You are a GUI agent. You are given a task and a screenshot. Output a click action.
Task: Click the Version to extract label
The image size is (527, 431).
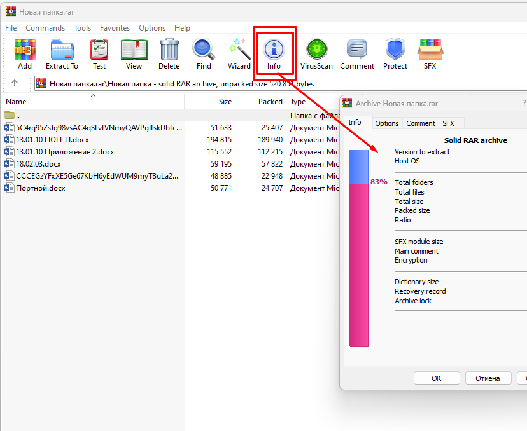[422, 152]
